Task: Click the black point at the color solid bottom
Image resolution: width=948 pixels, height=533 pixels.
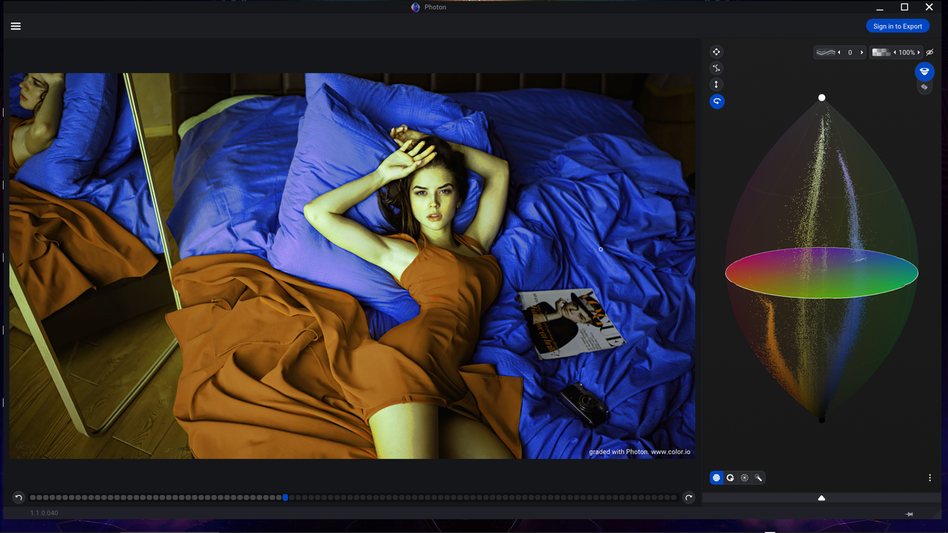Action: (821, 420)
